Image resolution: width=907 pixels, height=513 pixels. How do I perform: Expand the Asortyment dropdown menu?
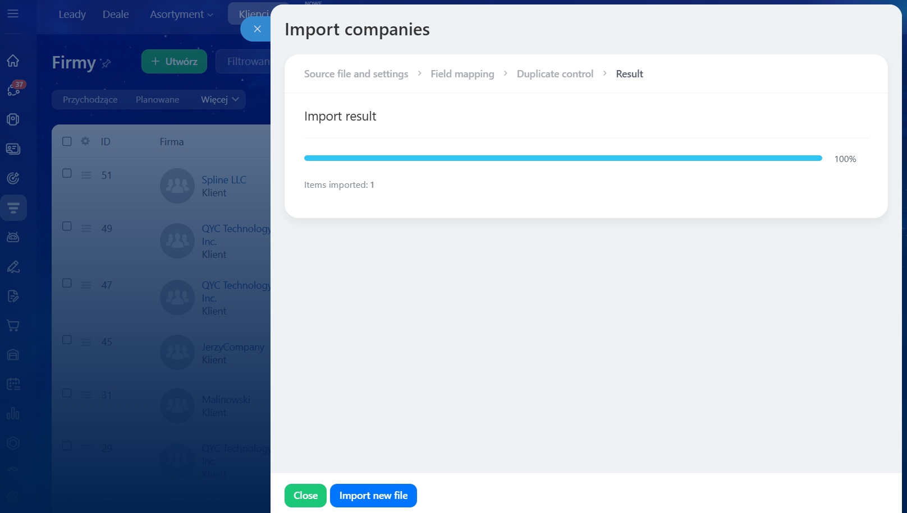pyautogui.click(x=181, y=15)
